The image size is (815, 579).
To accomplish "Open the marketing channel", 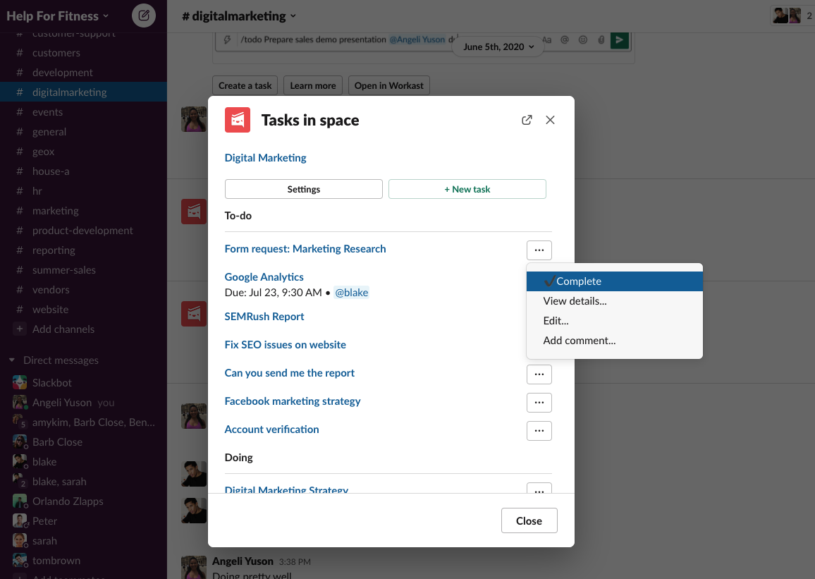I will coord(83,210).
